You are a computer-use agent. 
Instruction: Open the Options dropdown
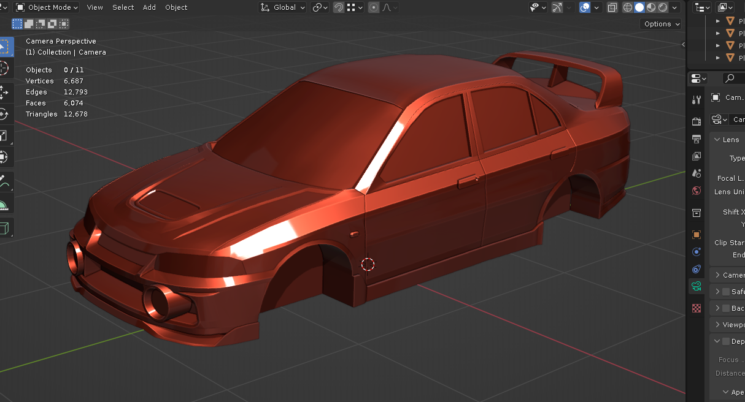662,24
